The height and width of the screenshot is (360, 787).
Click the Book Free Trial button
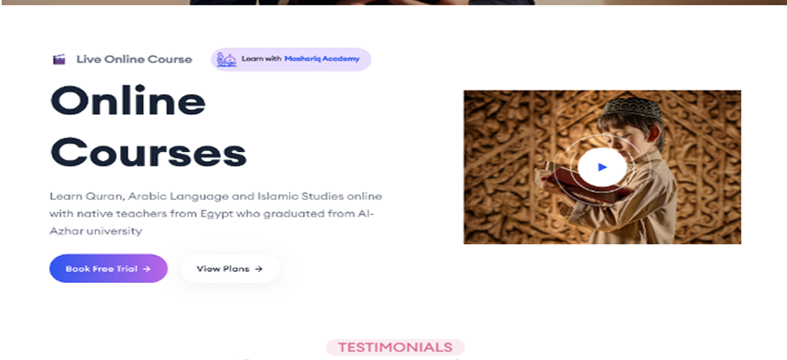point(108,269)
